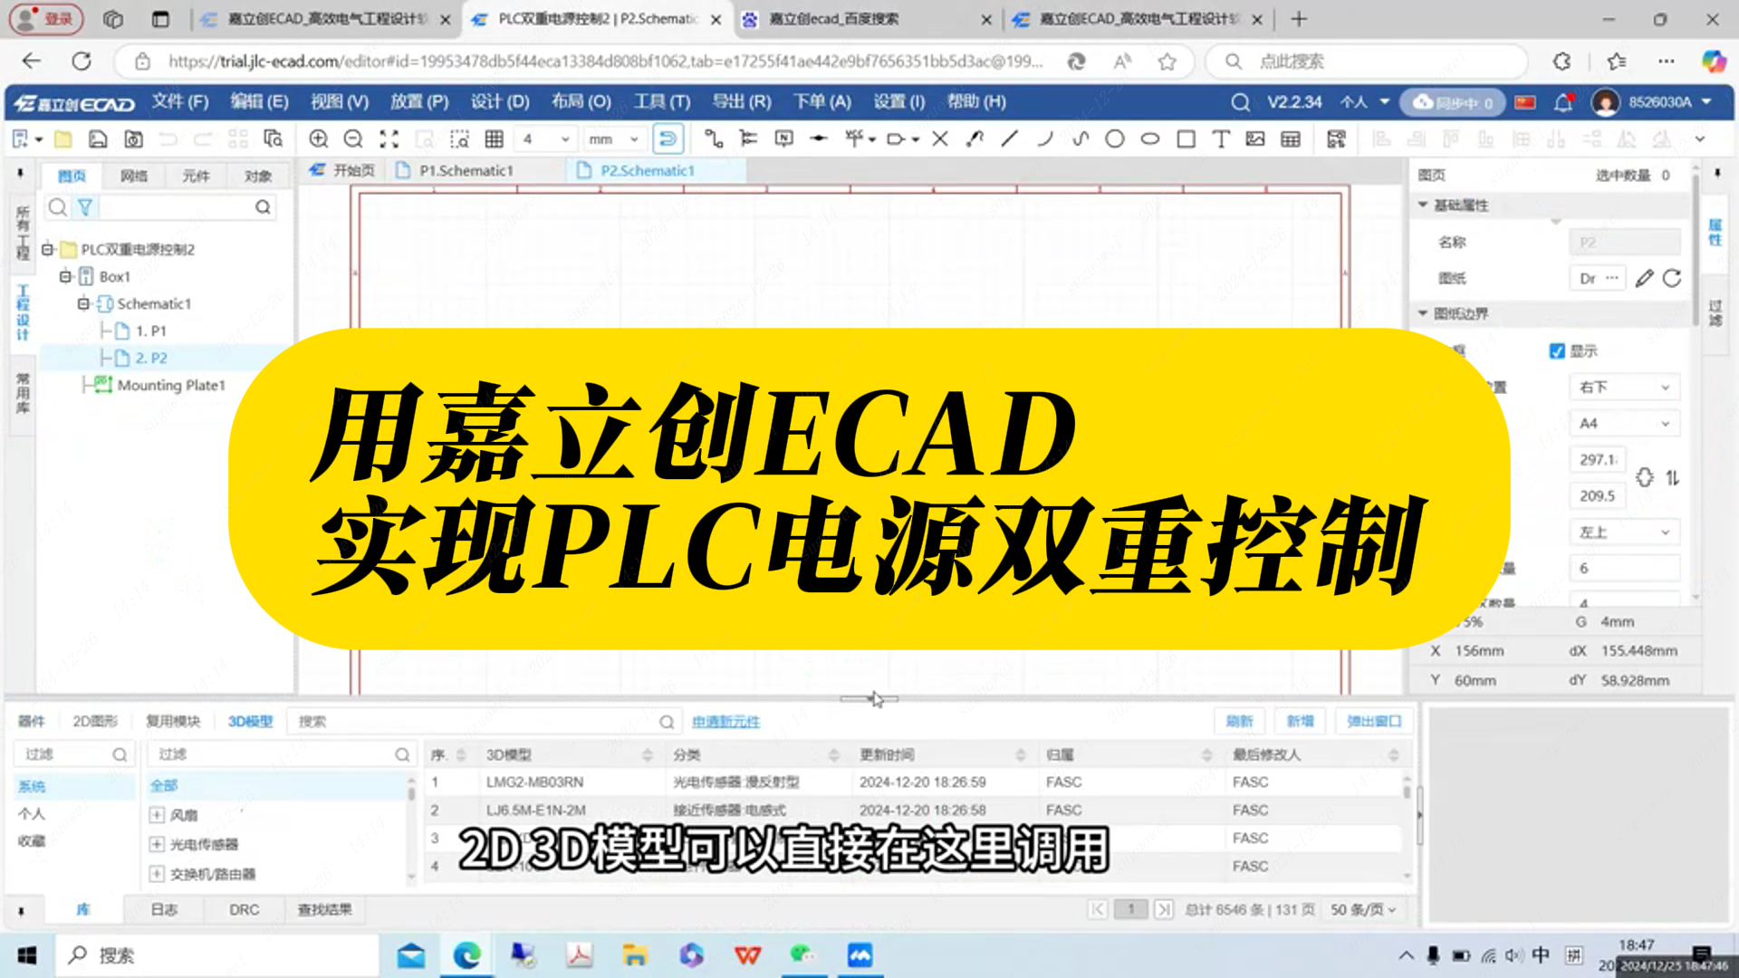Open the 设计 (D) menu
Image resolution: width=1739 pixels, height=978 pixels.
(500, 101)
